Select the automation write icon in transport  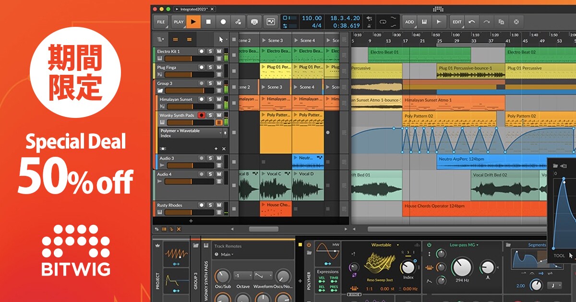238,22
